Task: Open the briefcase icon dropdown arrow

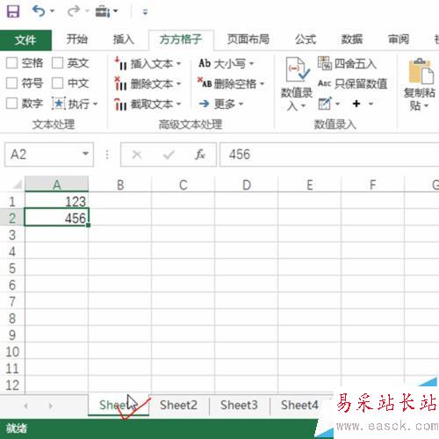Action: point(116,11)
